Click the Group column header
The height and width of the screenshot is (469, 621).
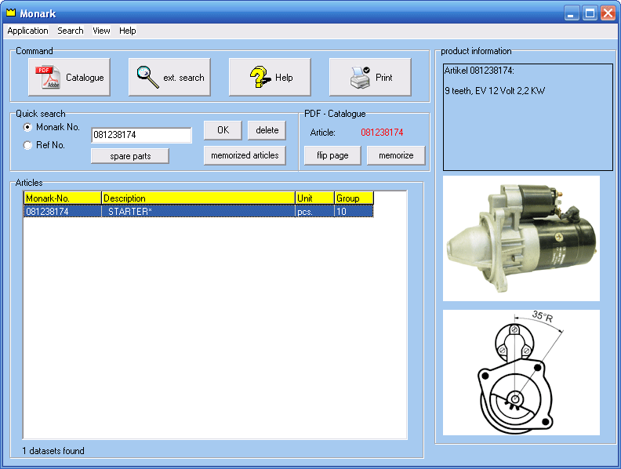pos(354,198)
